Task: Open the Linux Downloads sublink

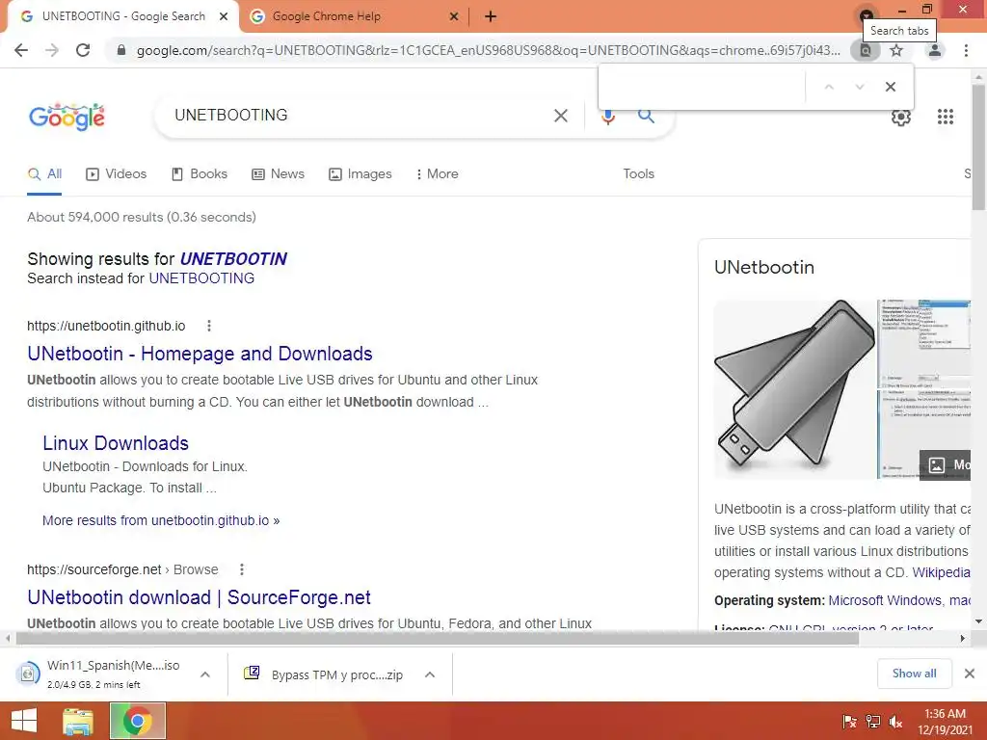Action: point(116,443)
